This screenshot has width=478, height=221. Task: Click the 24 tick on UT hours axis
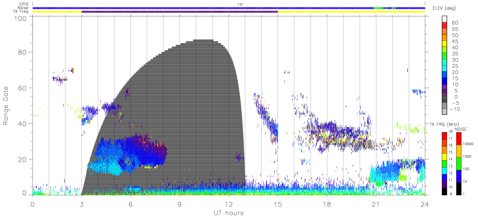[x=425, y=203]
